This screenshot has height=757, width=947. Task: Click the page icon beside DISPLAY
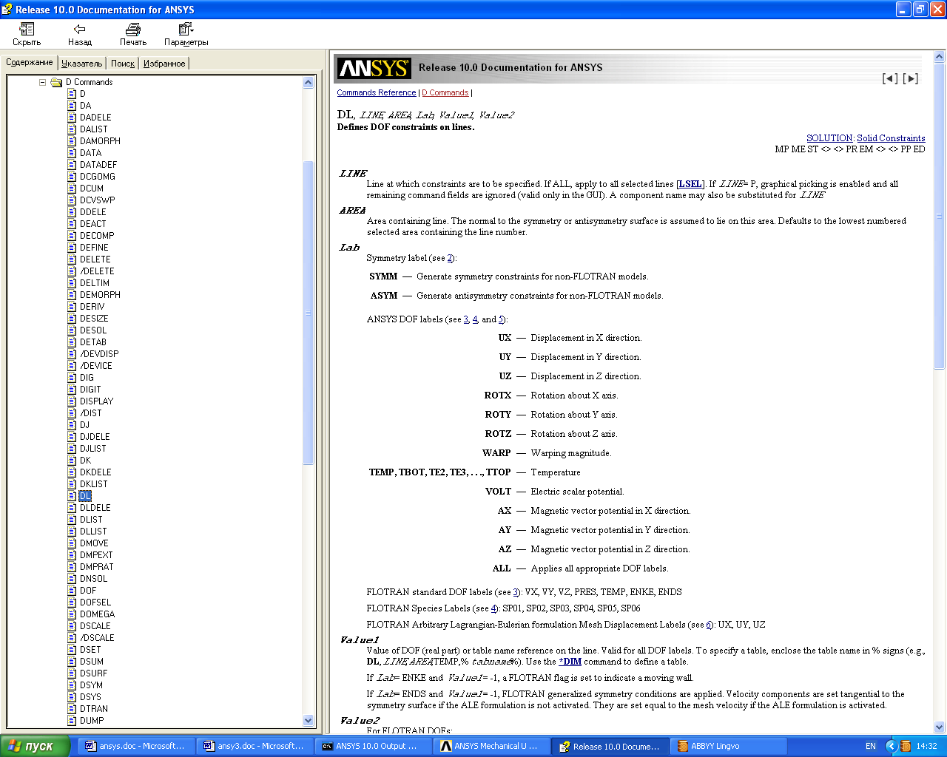(x=72, y=401)
